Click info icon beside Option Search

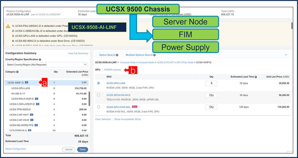point(117,55)
